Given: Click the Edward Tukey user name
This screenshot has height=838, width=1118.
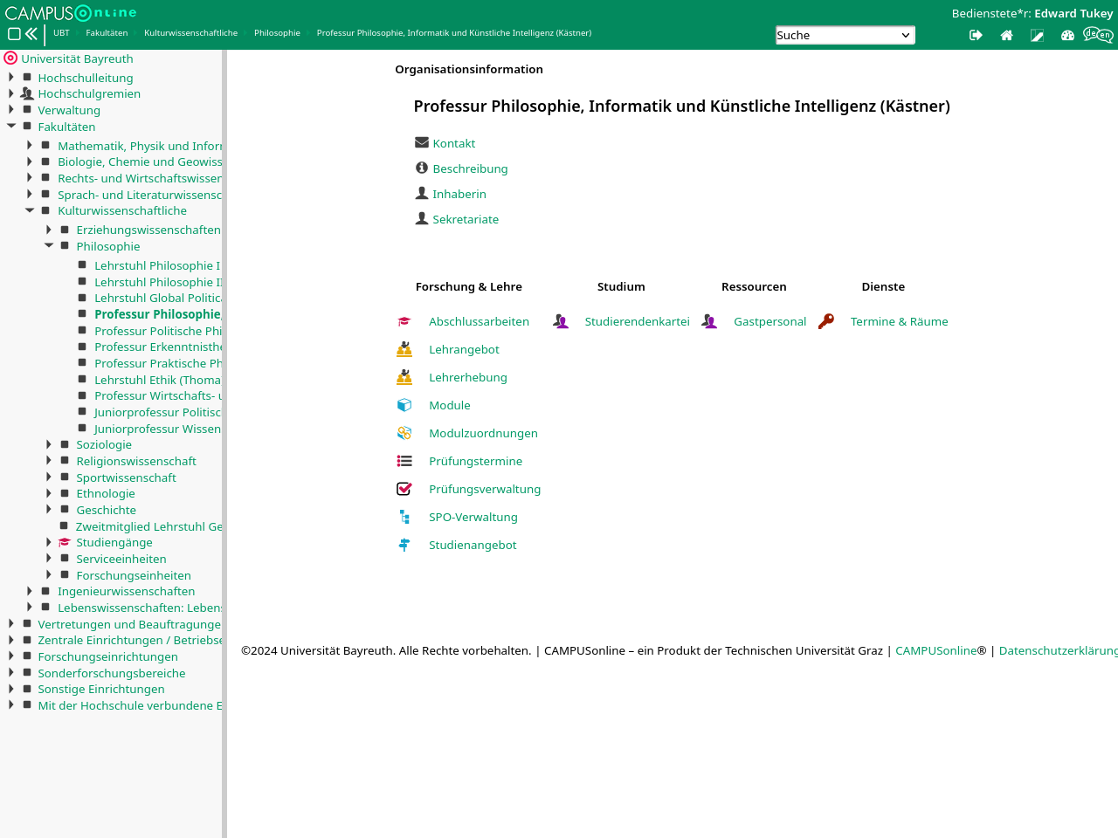Looking at the screenshot, I should pyautogui.click(x=1073, y=13).
